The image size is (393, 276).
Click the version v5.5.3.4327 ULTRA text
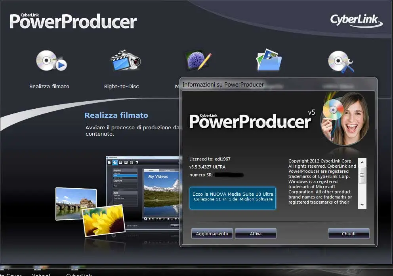207,167
